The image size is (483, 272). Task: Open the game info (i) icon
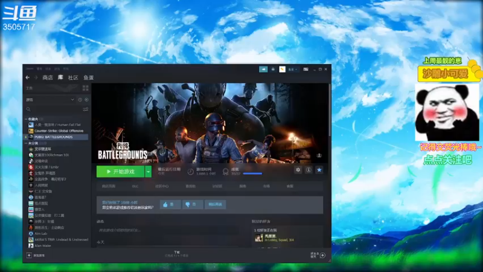pyautogui.click(x=309, y=170)
